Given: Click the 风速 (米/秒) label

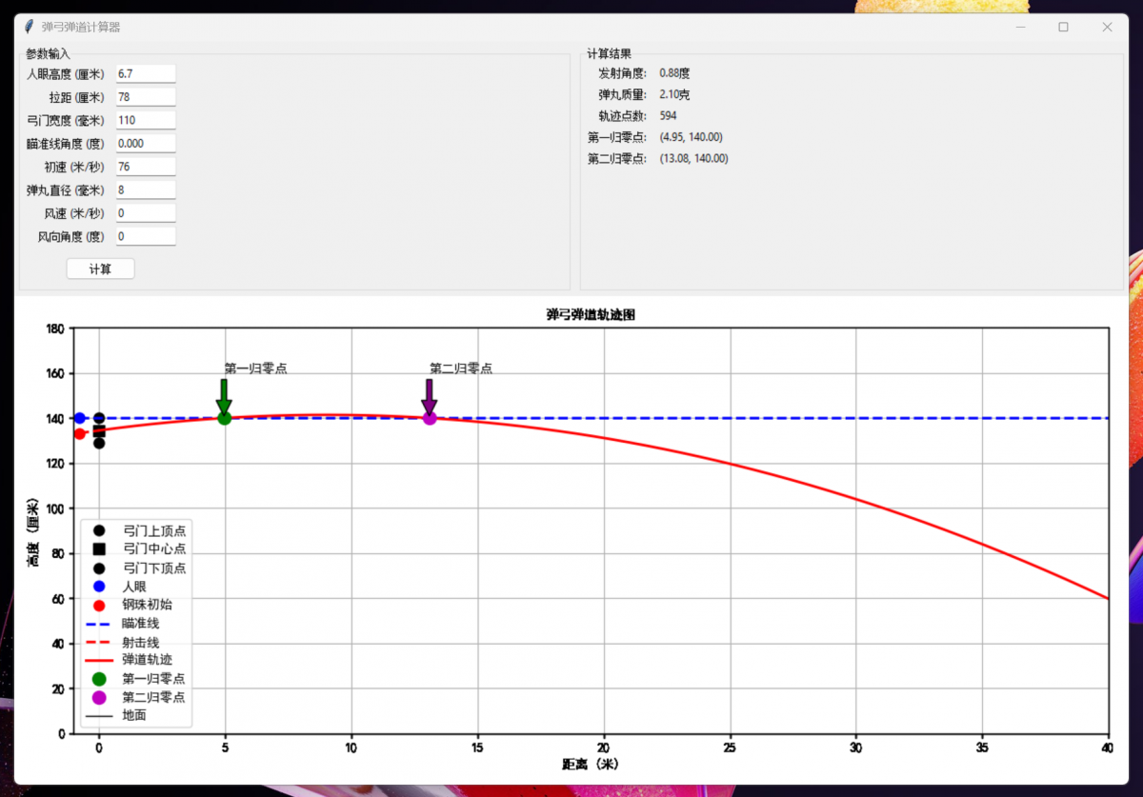Looking at the screenshot, I should coord(74,213).
